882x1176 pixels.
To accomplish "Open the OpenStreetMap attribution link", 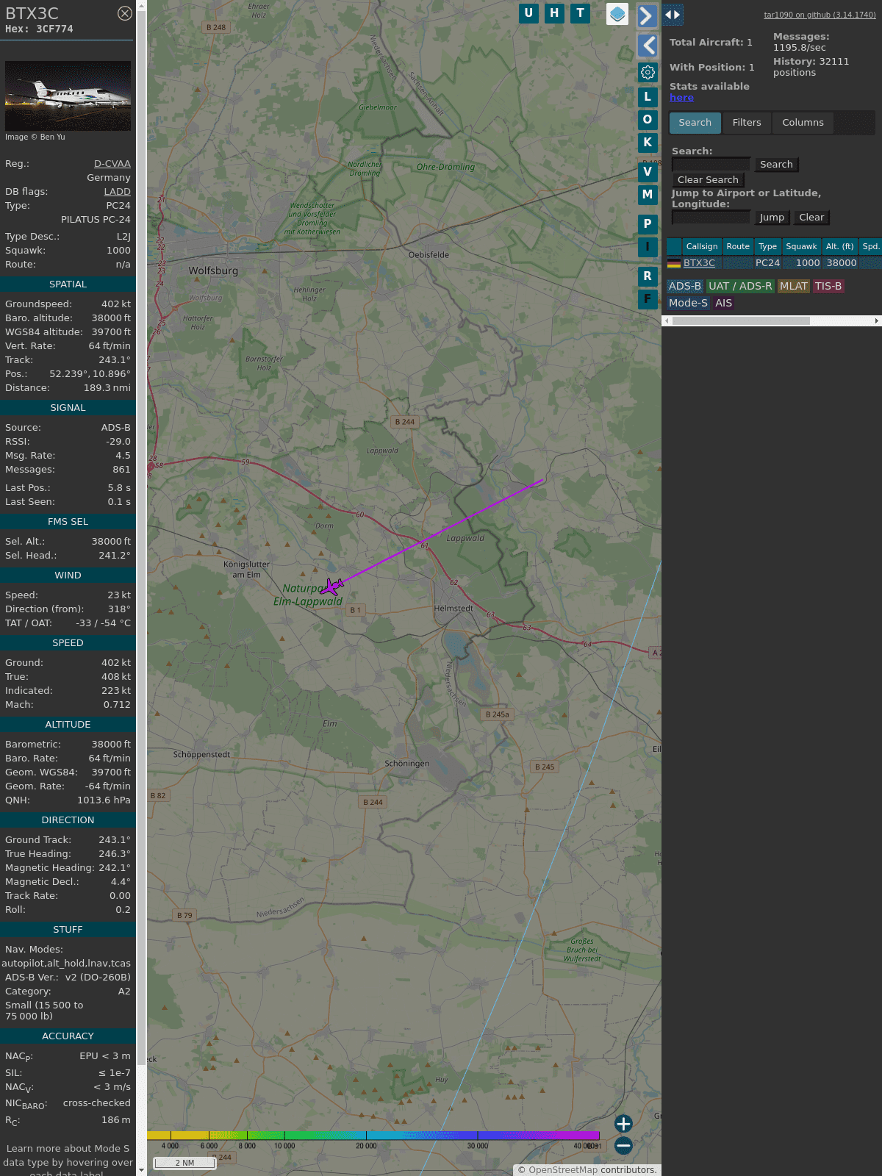I will (x=563, y=1170).
